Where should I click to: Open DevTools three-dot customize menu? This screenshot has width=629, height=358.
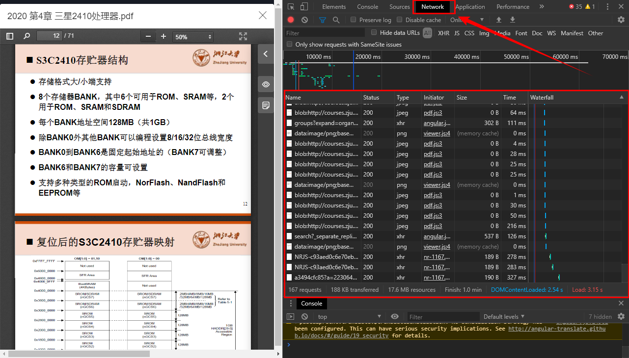608,7
